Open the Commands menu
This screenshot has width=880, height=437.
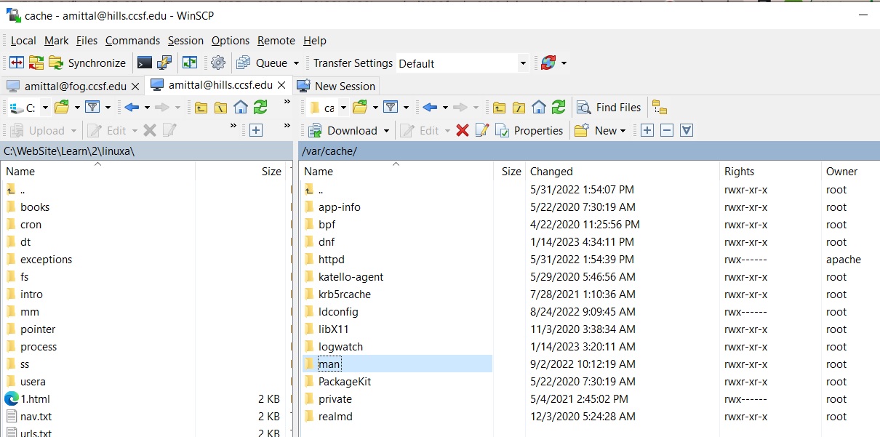(x=132, y=41)
